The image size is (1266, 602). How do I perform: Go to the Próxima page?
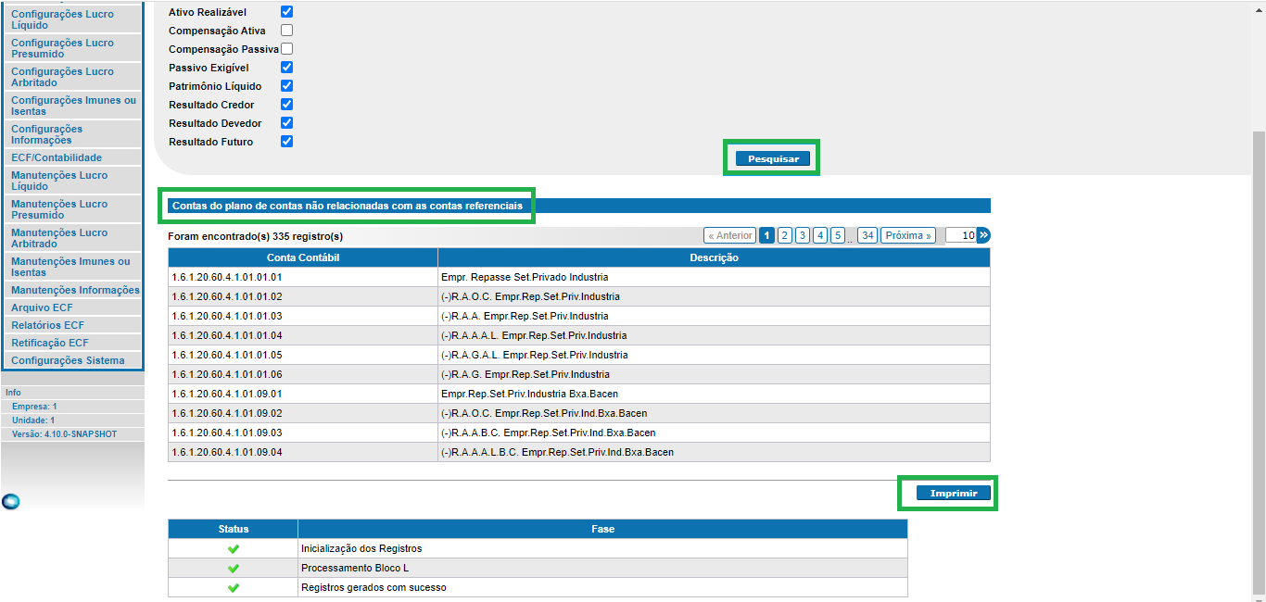pos(907,235)
